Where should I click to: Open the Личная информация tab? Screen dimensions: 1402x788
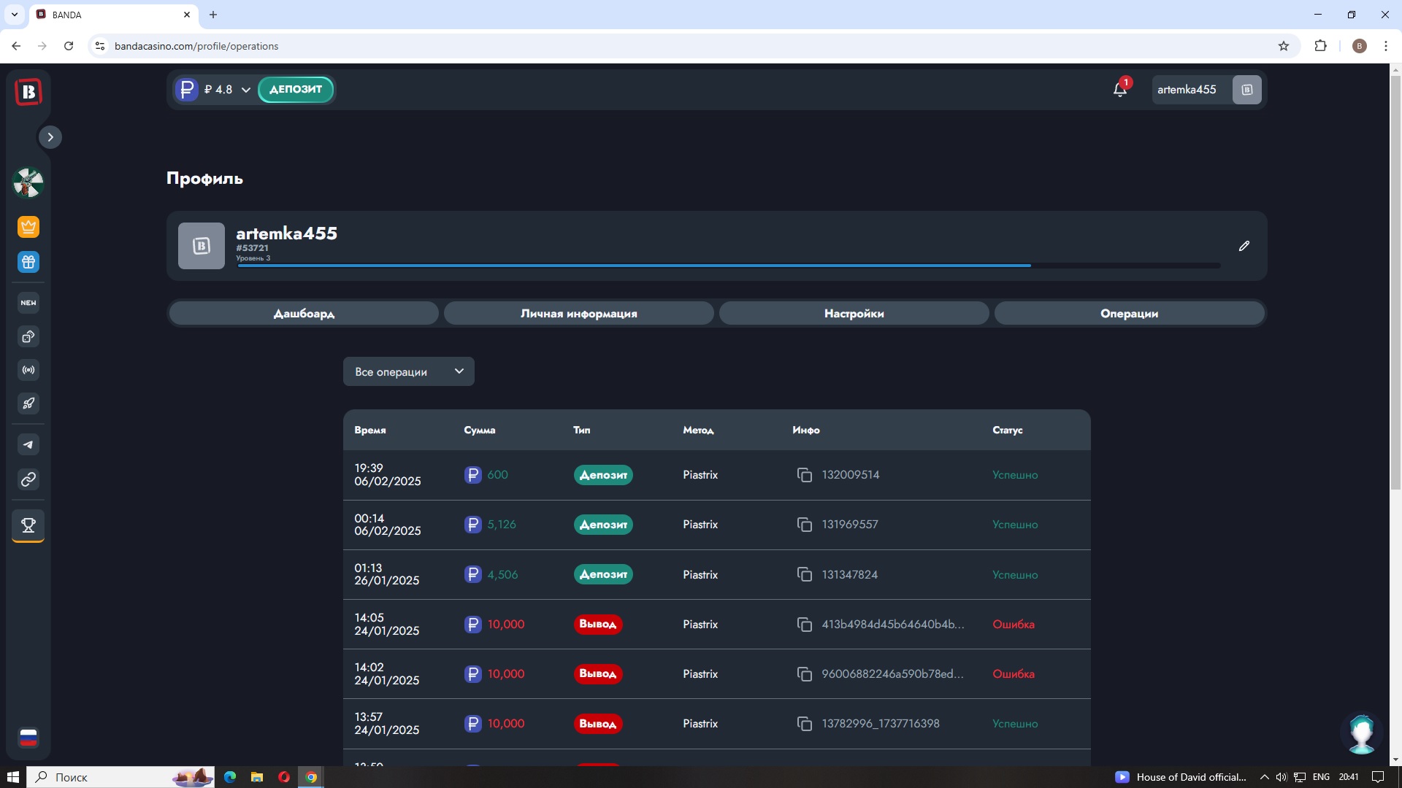[x=578, y=314]
